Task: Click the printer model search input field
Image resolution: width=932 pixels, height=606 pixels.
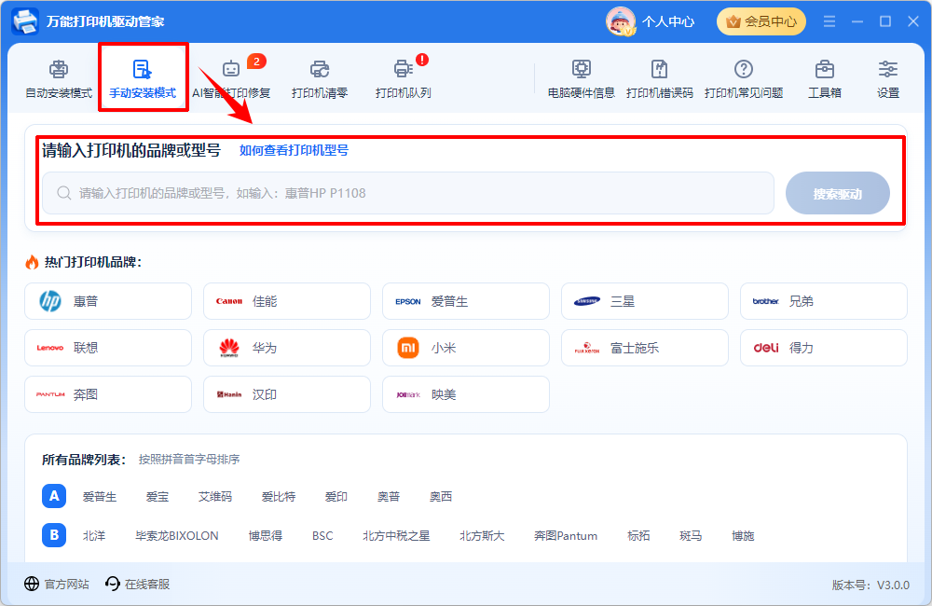Action: coord(408,193)
